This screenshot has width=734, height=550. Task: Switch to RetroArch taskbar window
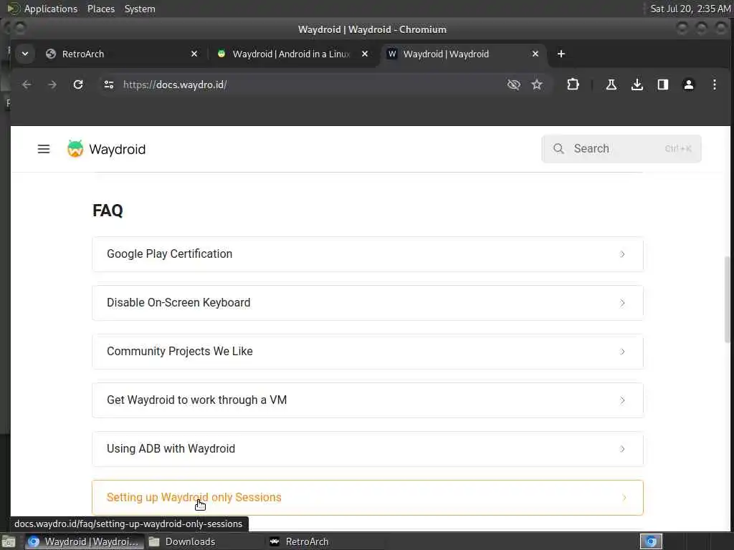[300, 541]
